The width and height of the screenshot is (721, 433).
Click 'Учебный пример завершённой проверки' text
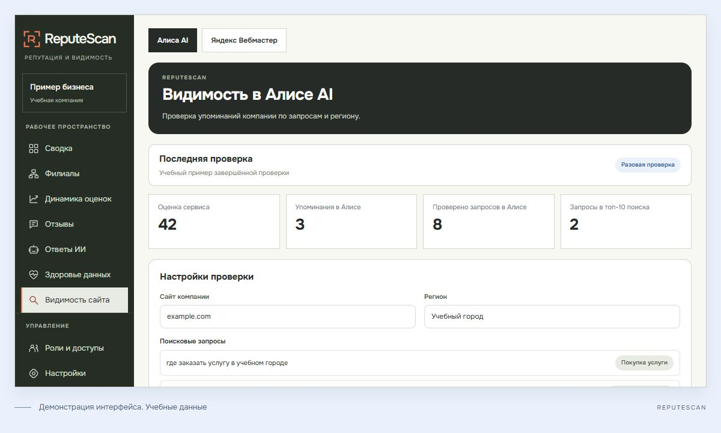pyautogui.click(x=224, y=173)
